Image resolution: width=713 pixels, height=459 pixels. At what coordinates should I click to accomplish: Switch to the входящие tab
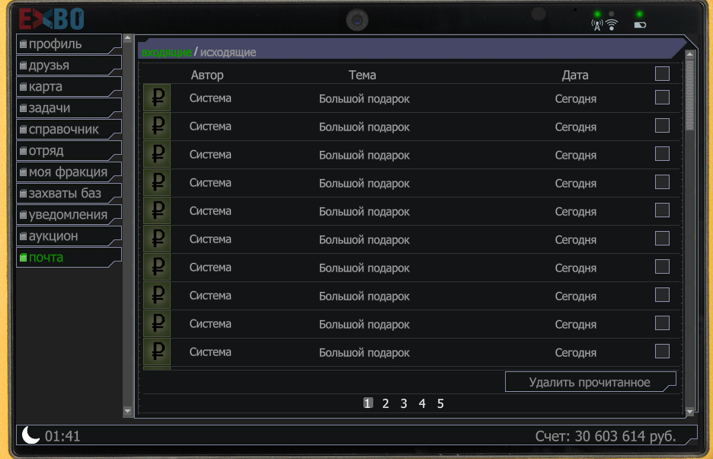pyautogui.click(x=166, y=53)
